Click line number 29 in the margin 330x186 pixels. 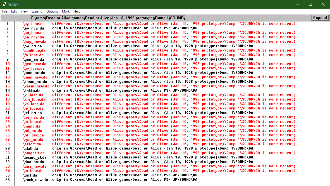7,148
